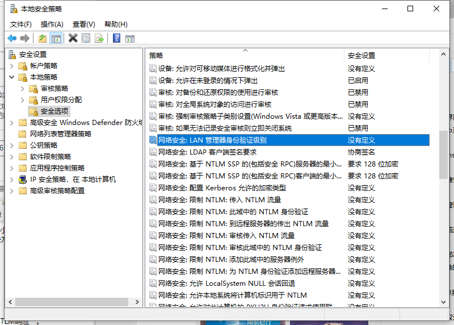
Task: Minimize the 本地安全策略 window
Action: [385, 9]
